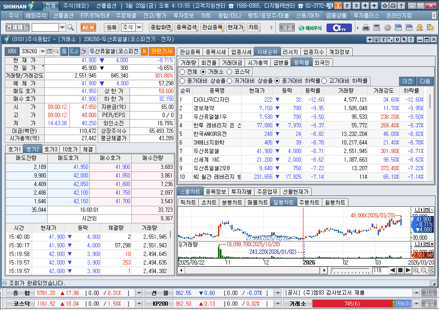The width and height of the screenshot is (439, 310).
Task: Click the 토 button next to stock code
Action: pos(64,51)
